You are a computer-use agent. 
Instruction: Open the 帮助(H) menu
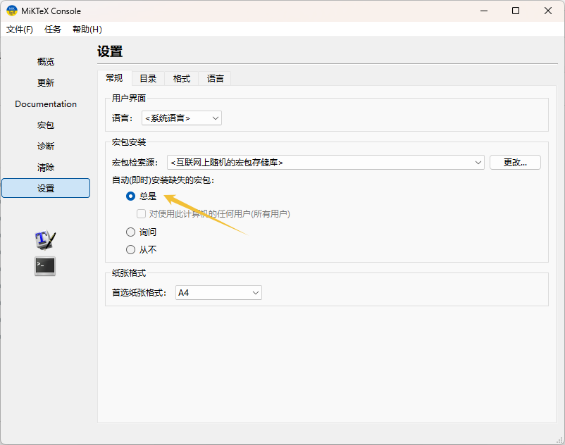point(87,30)
